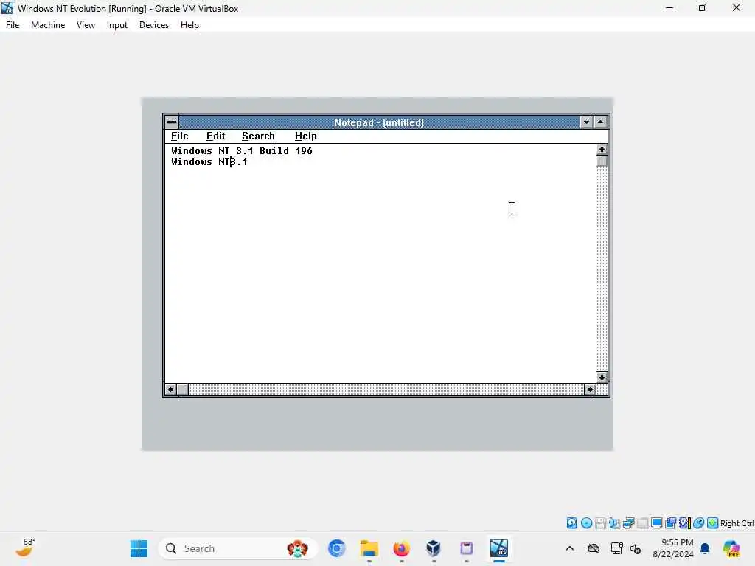
Task: Click the OneDrive cloud tray icon
Action: point(594,548)
